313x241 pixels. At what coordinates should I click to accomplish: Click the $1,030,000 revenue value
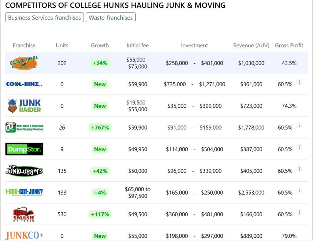click(251, 63)
